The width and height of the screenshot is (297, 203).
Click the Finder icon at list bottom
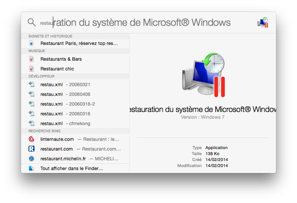coord(31,168)
